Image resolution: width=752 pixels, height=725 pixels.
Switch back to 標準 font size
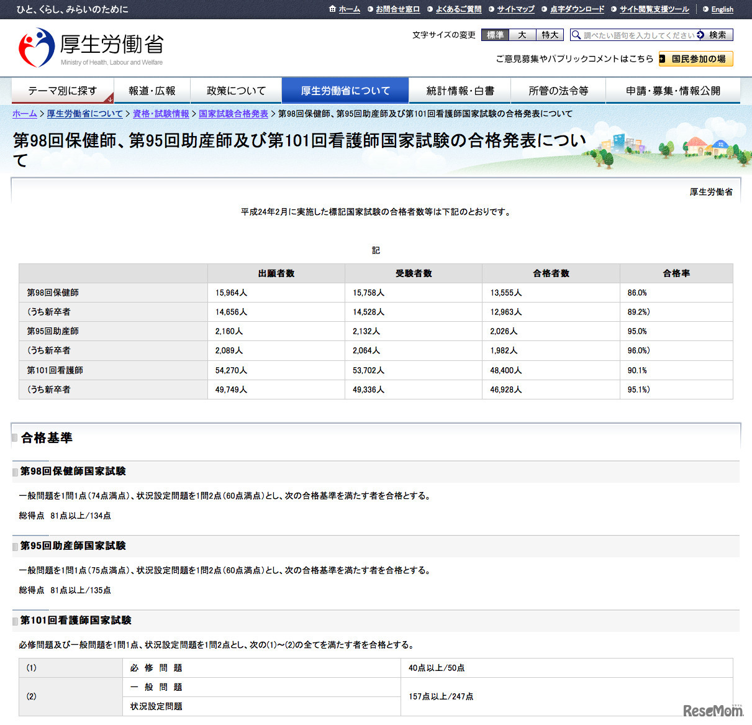[x=494, y=35]
